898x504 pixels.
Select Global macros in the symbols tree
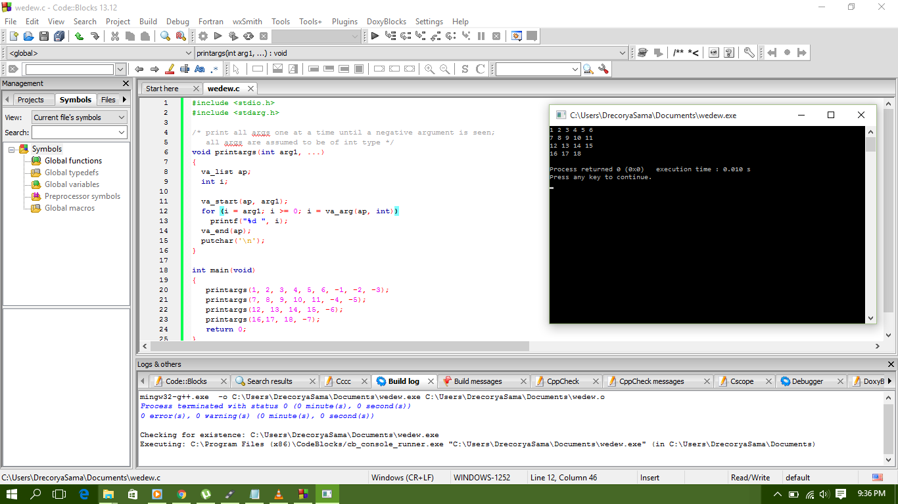pyautogui.click(x=70, y=208)
